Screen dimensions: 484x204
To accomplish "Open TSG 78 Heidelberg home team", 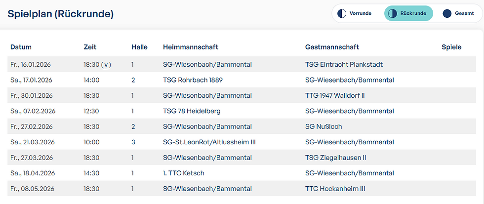I will (x=192, y=111).
